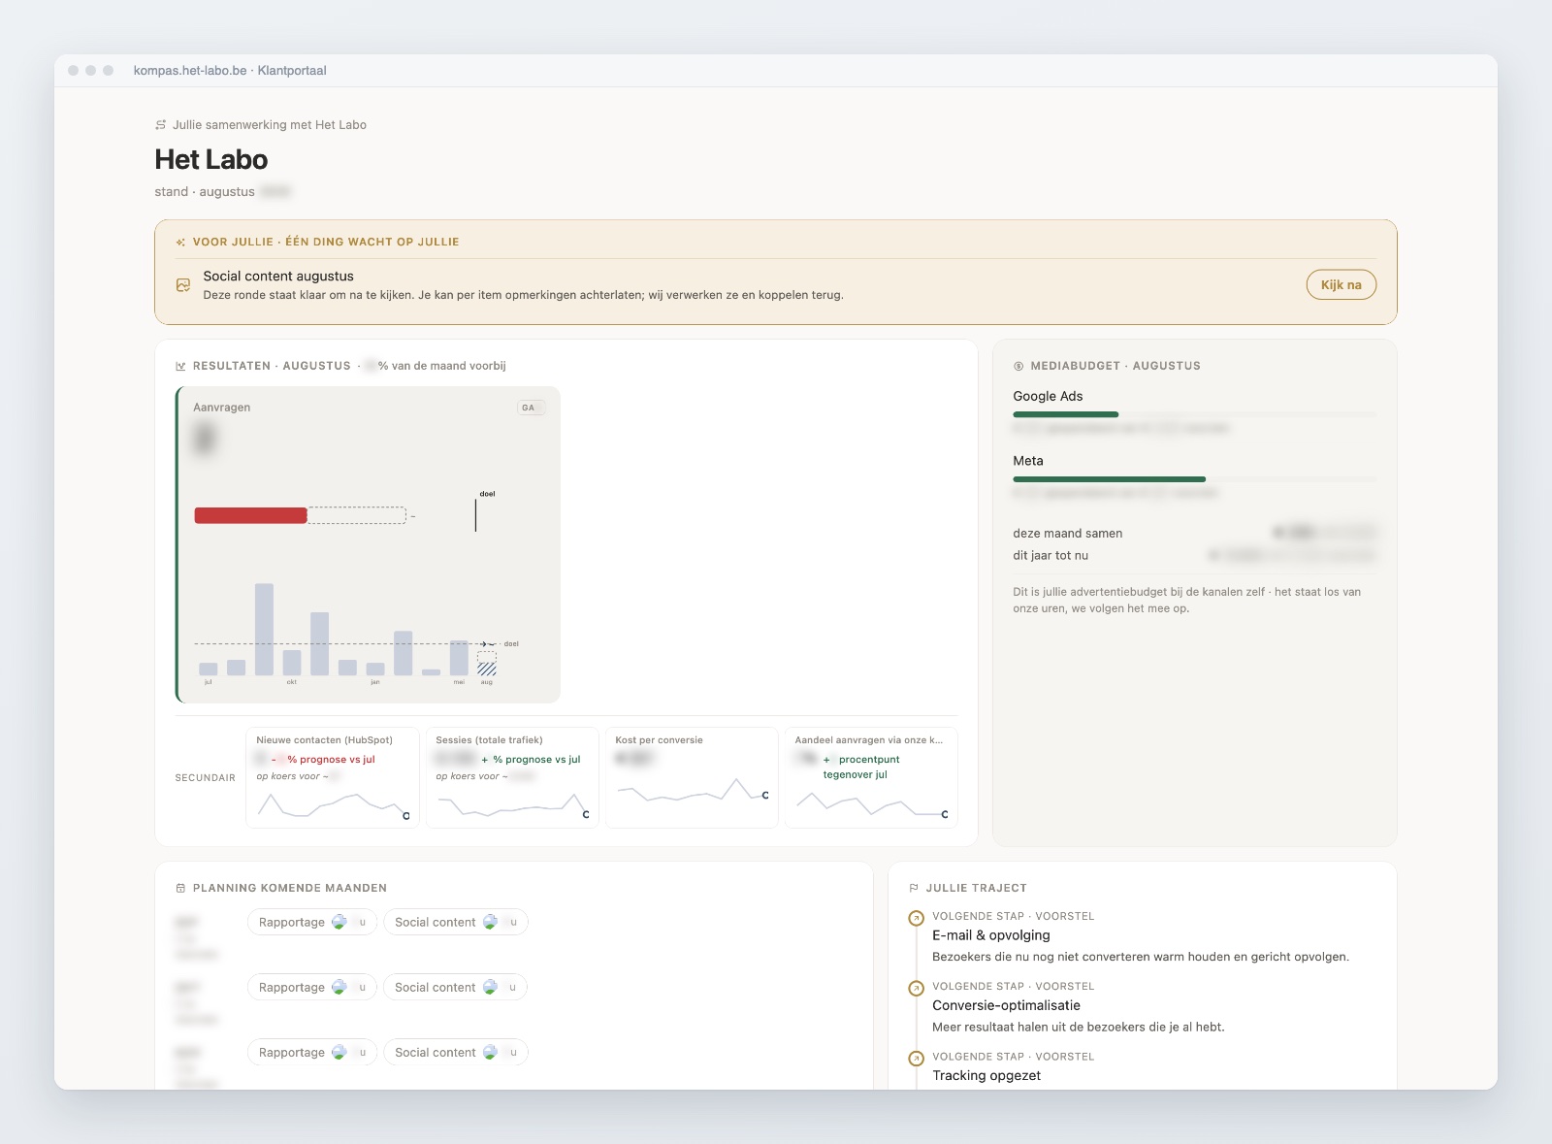
Task: Click the 'SECUNDAIR' section label
Action: click(x=206, y=778)
